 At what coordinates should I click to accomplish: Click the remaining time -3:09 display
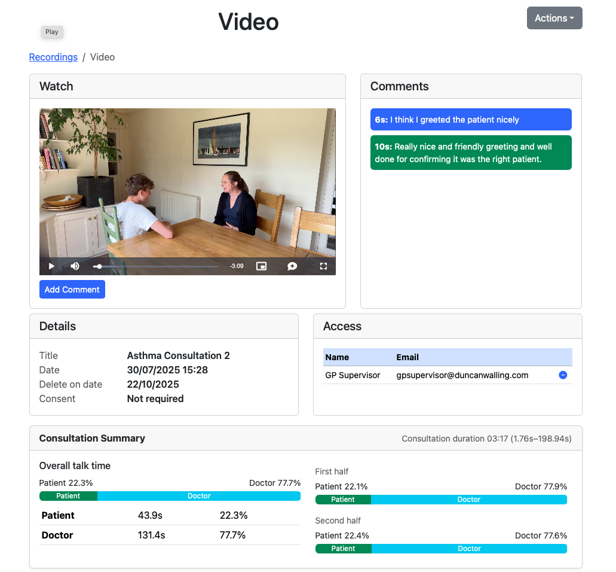point(237,266)
